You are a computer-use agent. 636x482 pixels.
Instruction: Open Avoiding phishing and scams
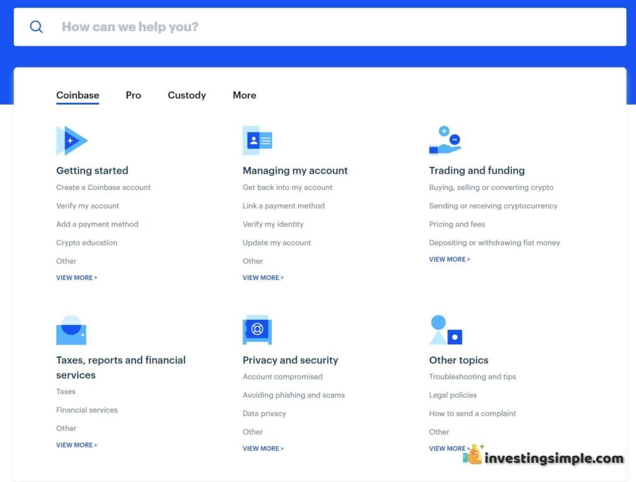tap(294, 395)
